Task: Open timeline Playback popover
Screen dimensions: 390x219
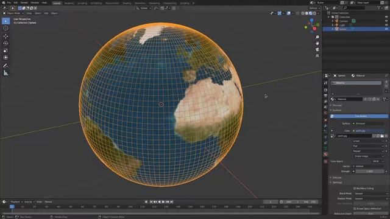Action: pyautogui.click(x=16, y=202)
